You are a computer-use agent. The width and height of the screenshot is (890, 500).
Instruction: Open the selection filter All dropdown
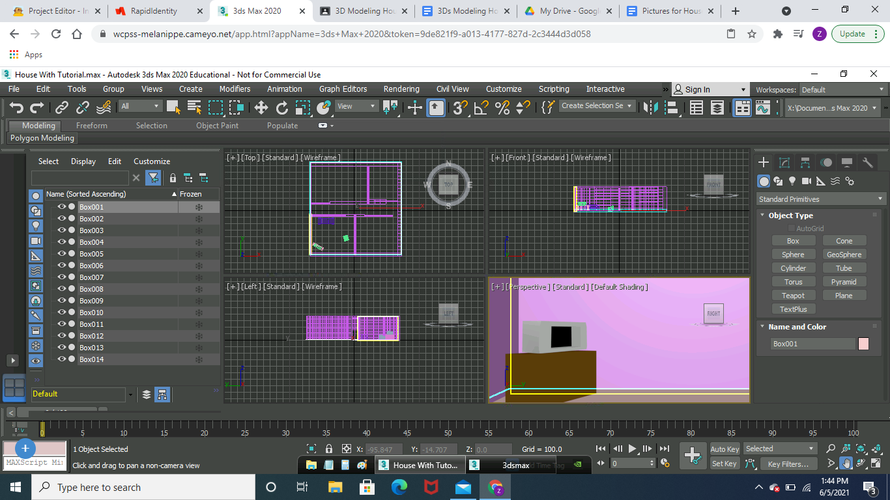click(x=140, y=106)
